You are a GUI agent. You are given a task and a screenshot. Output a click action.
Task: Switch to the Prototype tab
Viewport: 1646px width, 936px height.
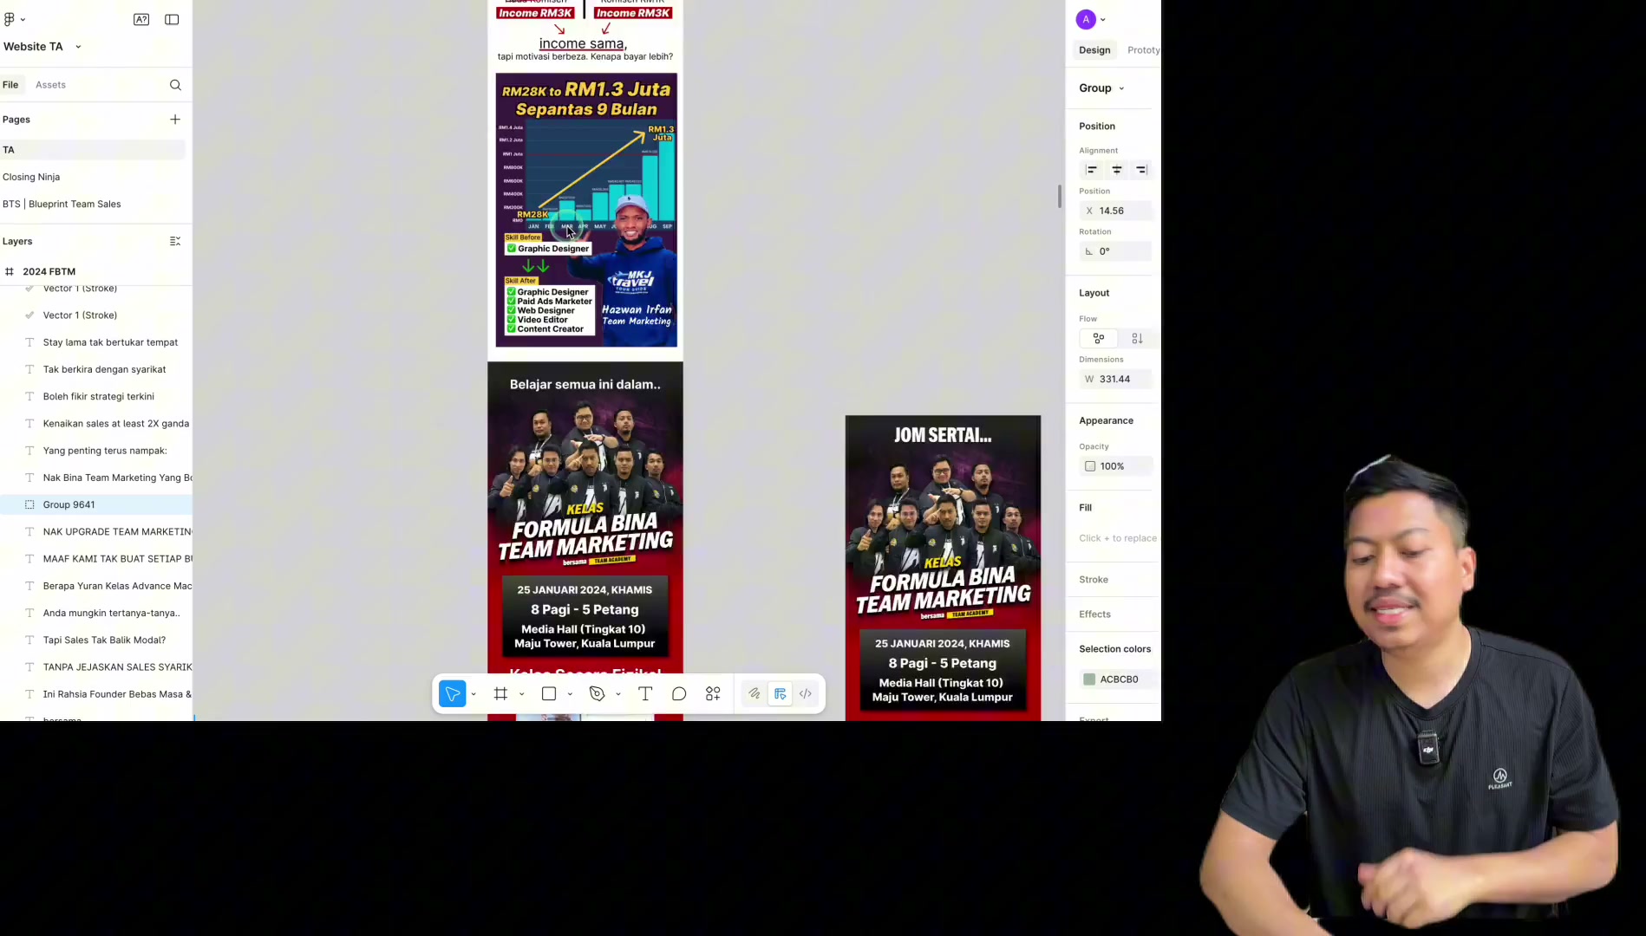click(x=1143, y=50)
